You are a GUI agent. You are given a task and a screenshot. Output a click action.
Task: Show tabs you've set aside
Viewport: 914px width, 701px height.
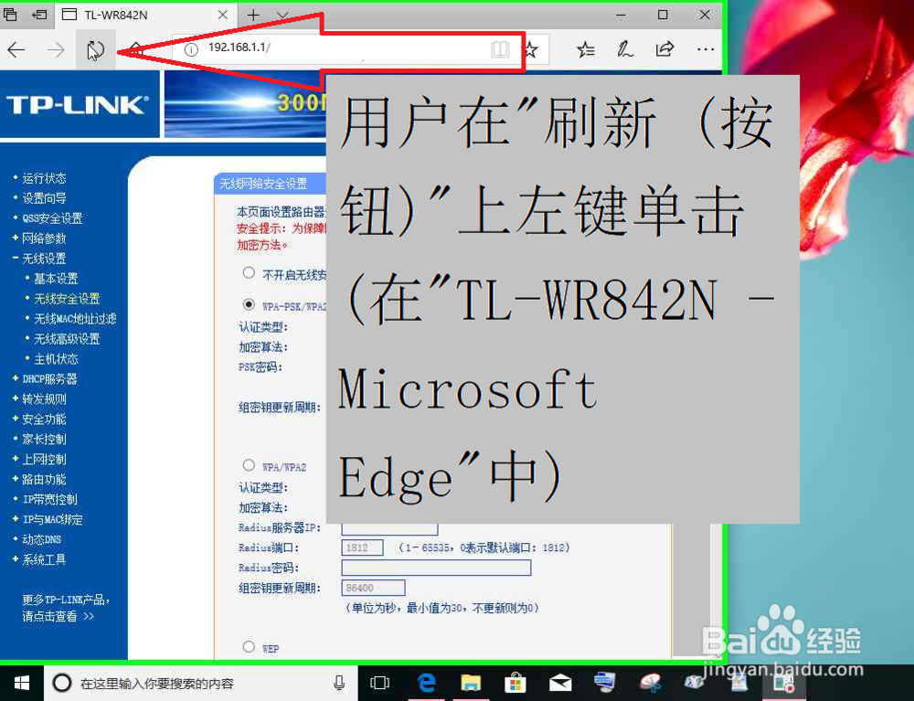pos(10,15)
